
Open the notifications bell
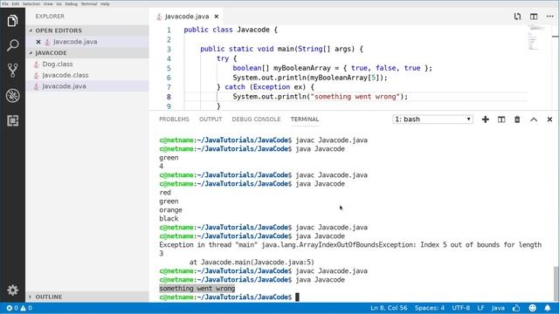(548, 308)
